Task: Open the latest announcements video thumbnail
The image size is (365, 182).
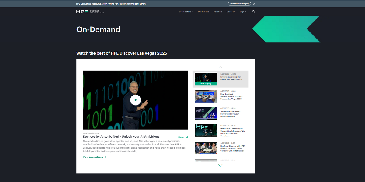Action: click(206, 96)
